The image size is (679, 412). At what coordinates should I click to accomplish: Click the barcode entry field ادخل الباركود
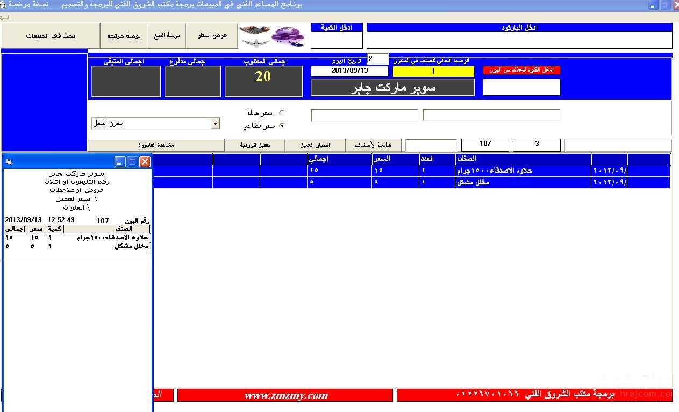pyautogui.click(x=519, y=40)
